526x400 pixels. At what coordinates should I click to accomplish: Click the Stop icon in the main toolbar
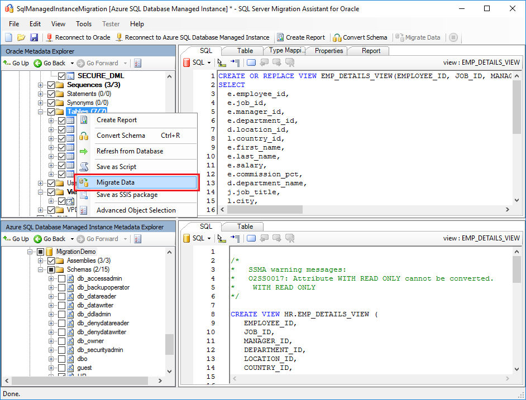(x=453, y=37)
